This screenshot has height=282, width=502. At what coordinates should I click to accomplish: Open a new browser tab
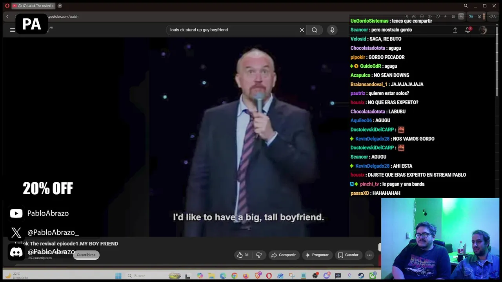[x=60, y=6]
